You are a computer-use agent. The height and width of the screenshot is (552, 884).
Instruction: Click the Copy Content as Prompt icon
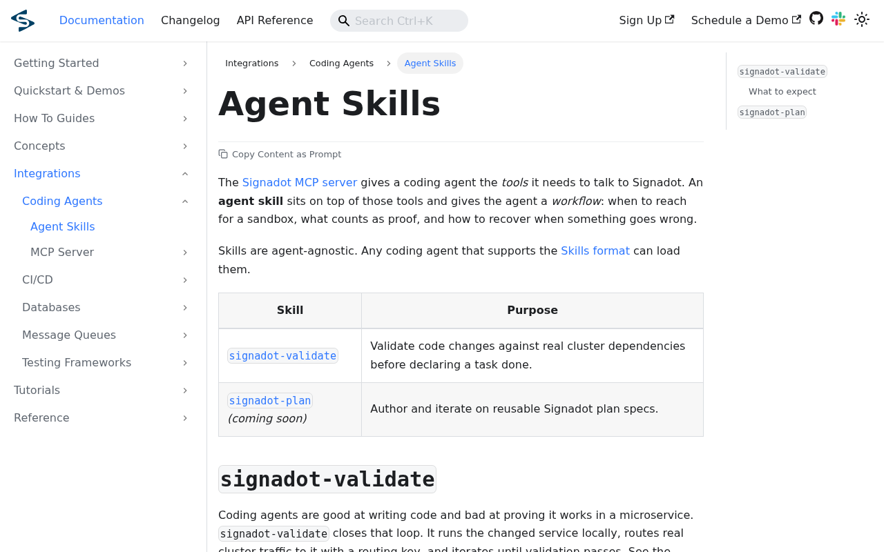tap(223, 155)
